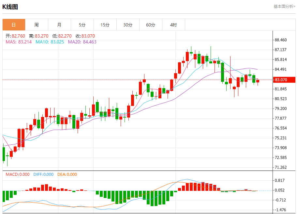The image size is (297, 214).
Task: Click the red 83.070 current price label
Action: [x=284, y=80]
